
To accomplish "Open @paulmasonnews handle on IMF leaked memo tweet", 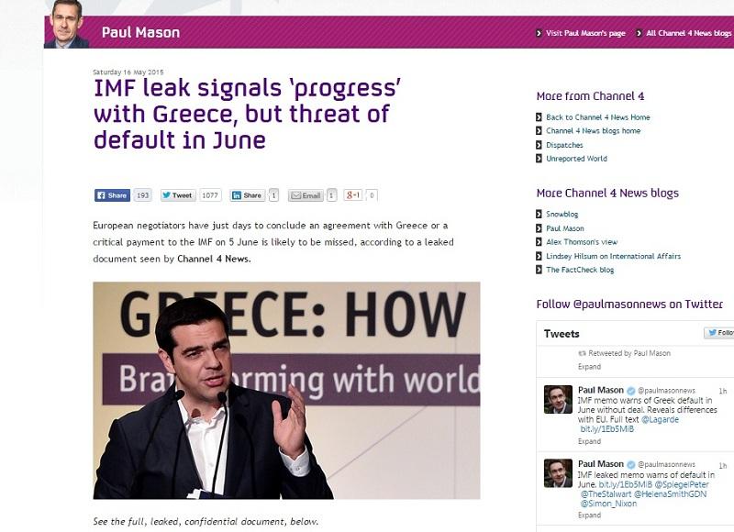I will (667, 465).
